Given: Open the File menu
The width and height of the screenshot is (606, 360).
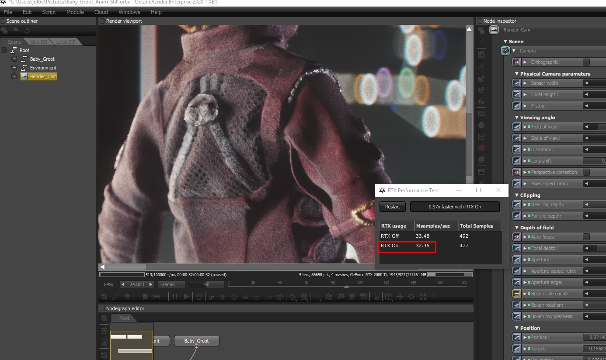Looking at the screenshot, I should pyautogui.click(x=8, y=12).
